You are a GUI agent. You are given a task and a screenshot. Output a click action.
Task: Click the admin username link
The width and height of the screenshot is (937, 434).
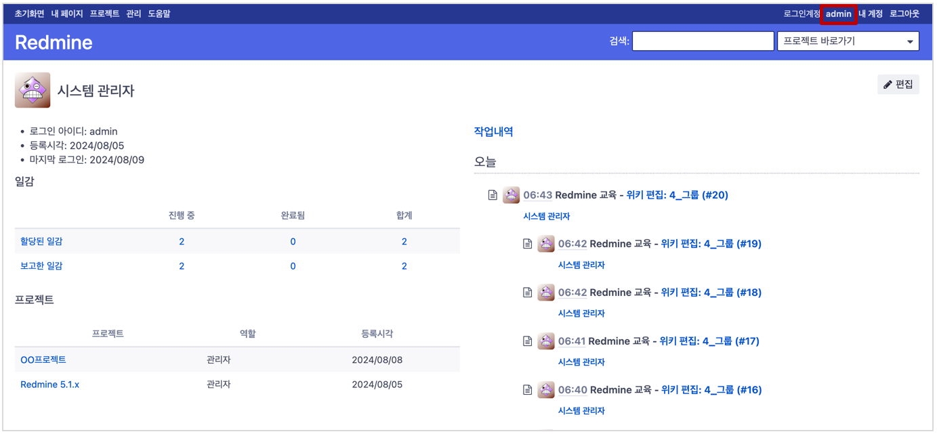coord(838,14)
